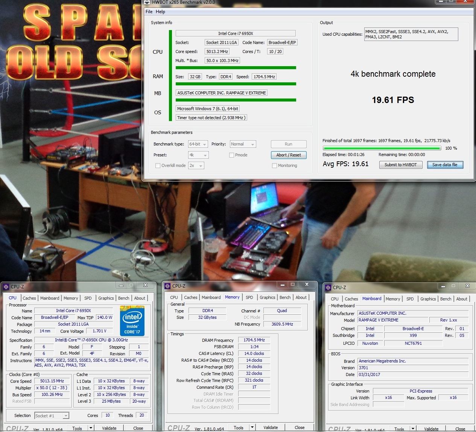Viewport: 476px width, 432px height.
Task: Click the Southbridge X99 value
Action: (x=413, y=335)
